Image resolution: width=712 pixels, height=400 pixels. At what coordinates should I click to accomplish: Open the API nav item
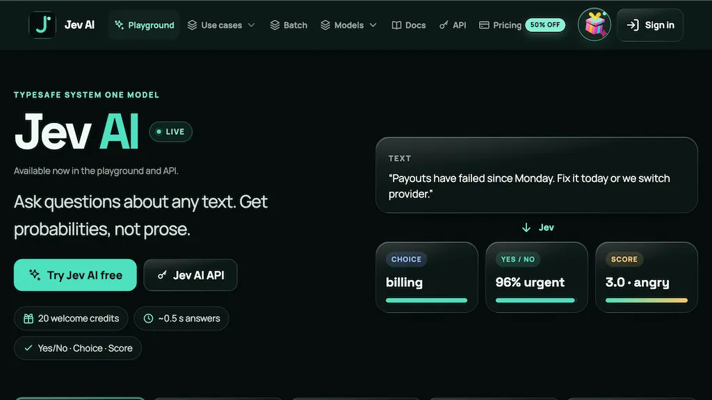click(x=453, y=25)
